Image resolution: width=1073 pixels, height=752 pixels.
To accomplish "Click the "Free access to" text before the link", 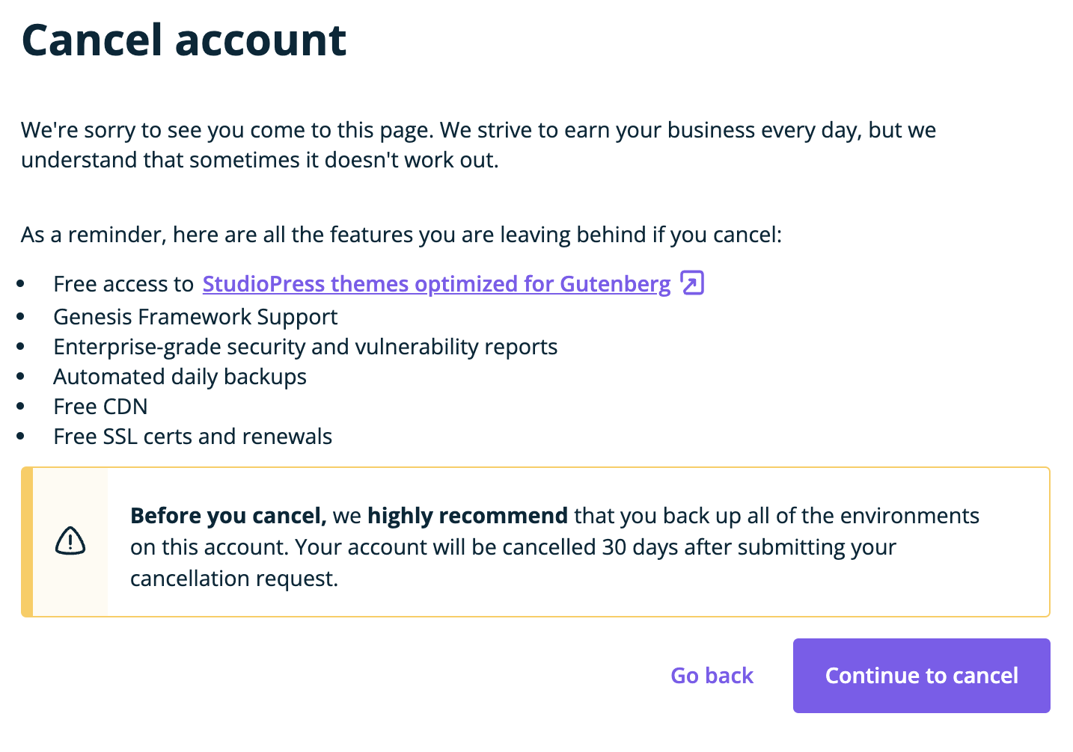I will coord(123,284).
